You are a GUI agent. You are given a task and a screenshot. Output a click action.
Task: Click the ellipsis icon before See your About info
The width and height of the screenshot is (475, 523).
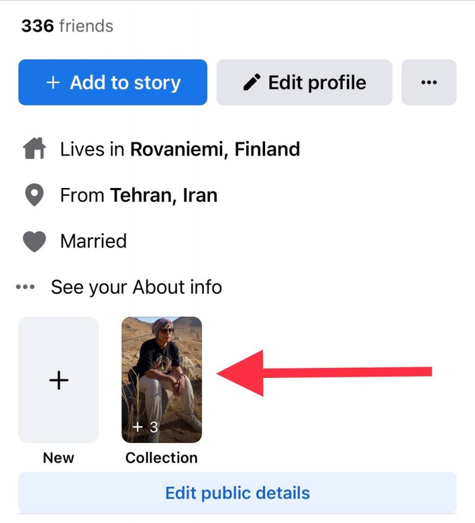click(23, 287)
